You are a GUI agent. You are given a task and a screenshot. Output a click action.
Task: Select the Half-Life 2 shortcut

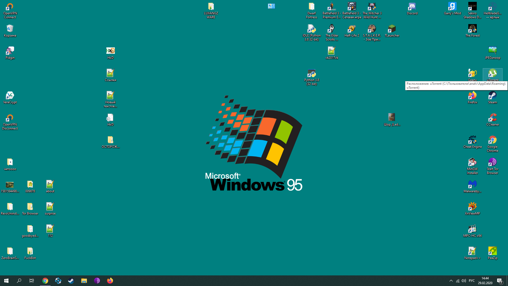point(352,31)
